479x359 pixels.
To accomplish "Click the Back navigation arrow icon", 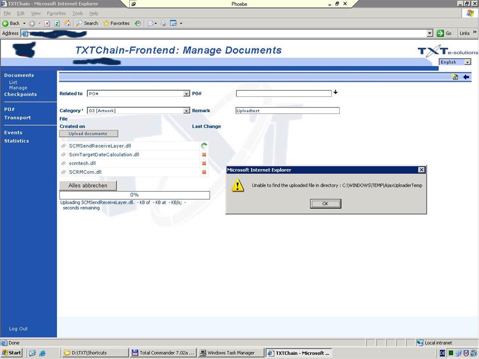I will [5, 23].
